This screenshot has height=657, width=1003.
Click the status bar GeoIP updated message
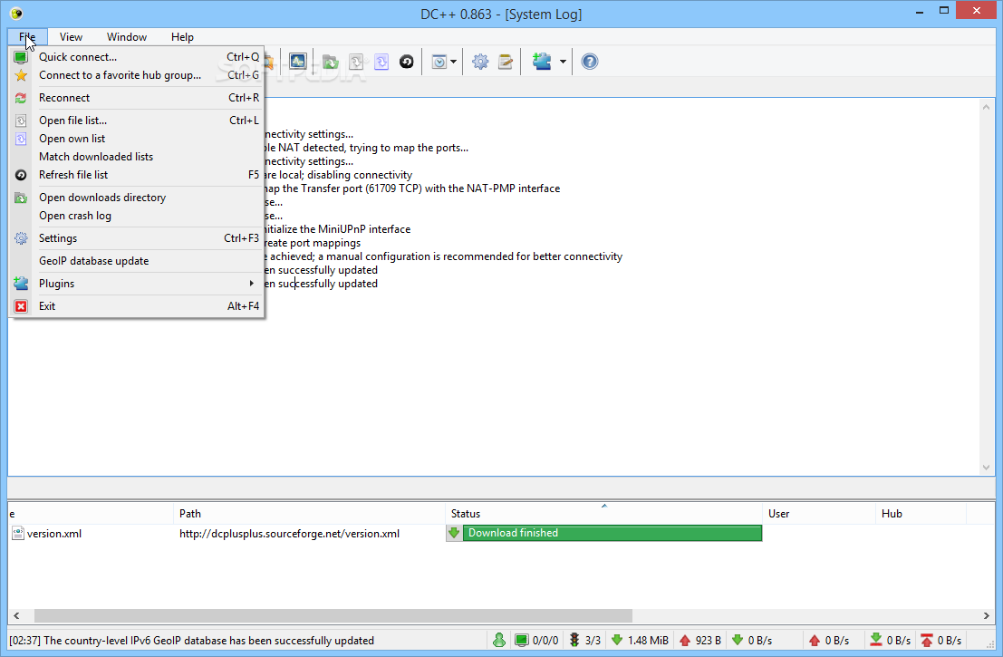coord(192,641)
